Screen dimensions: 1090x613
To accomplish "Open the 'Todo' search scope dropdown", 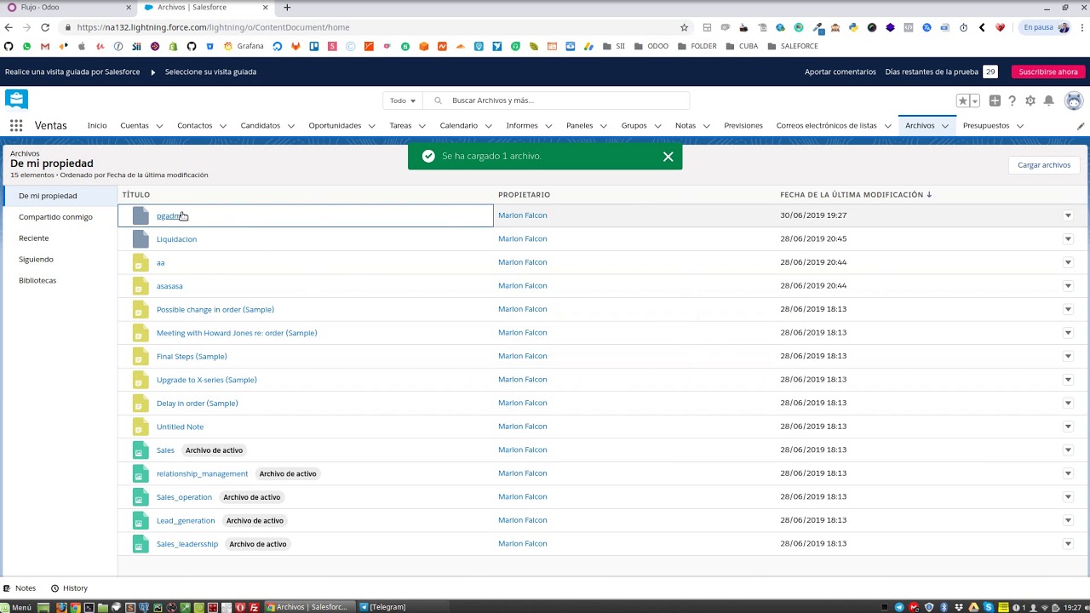I will point(403,100).
